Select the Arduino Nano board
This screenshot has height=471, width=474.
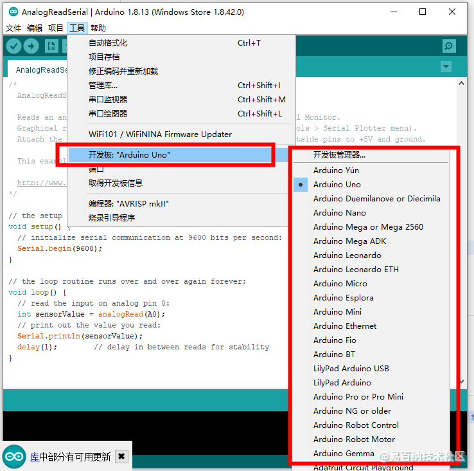pyautogui.click(x=371, y=213)
